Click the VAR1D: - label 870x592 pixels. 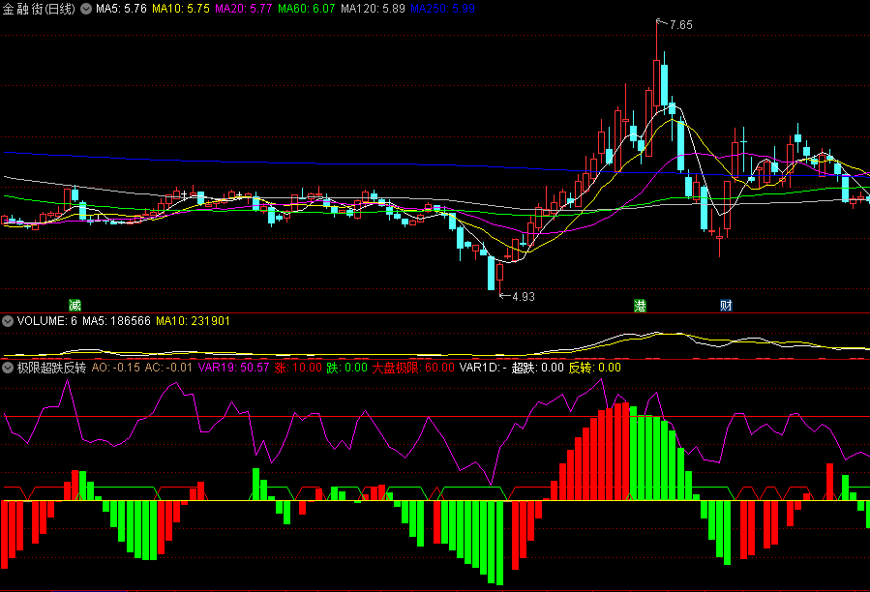(483, 368)
